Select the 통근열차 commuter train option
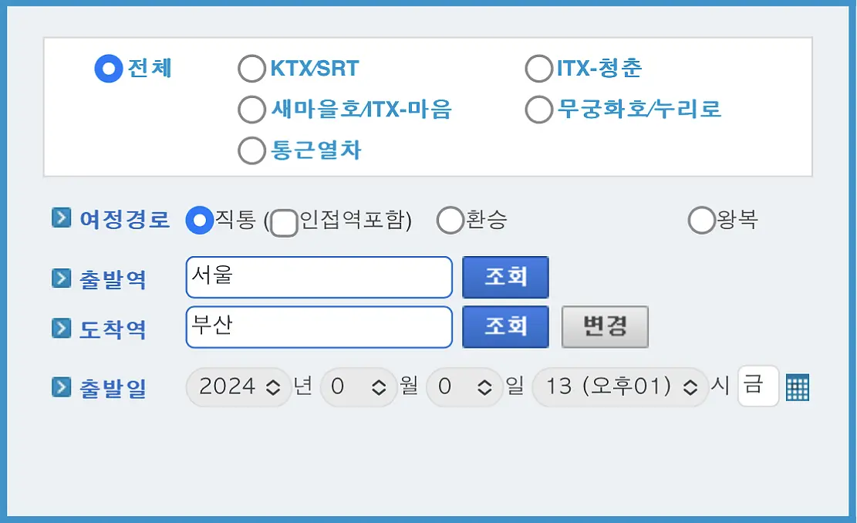Image resolution: width=857 pixels, height=523 pixels. [x=251, y=150]
